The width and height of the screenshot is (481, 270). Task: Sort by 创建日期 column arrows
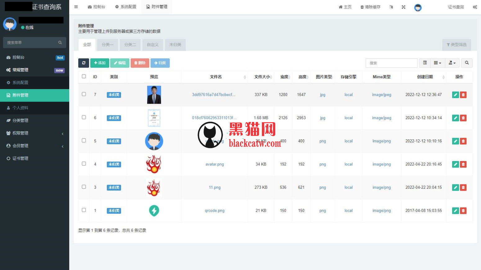(443, 77)
